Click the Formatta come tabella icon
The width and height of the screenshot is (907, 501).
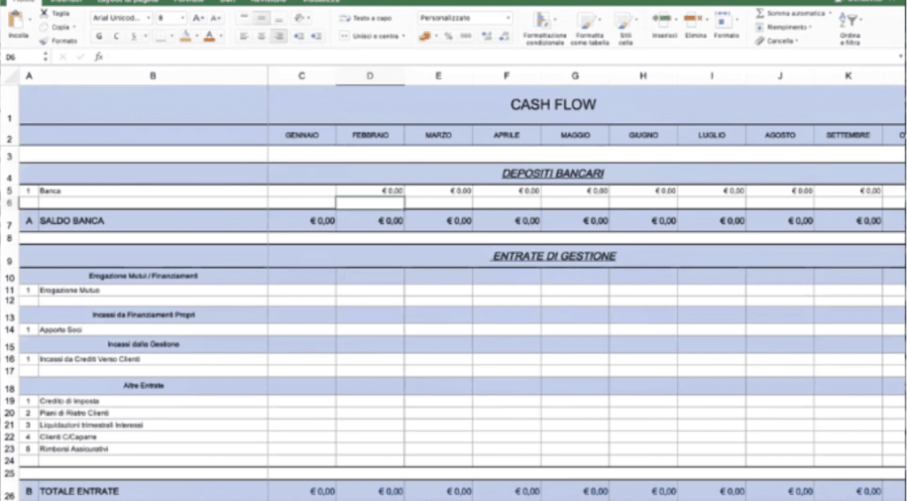pos(589,27)
